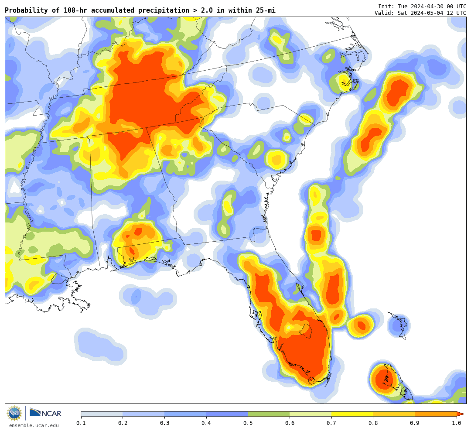Click the 0.3 colorbar tick label

click(x=164, y=423)
